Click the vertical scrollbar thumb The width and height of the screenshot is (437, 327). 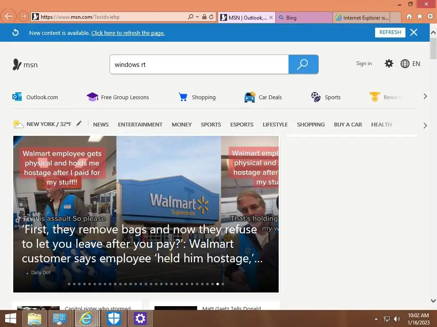coord(433,49)
